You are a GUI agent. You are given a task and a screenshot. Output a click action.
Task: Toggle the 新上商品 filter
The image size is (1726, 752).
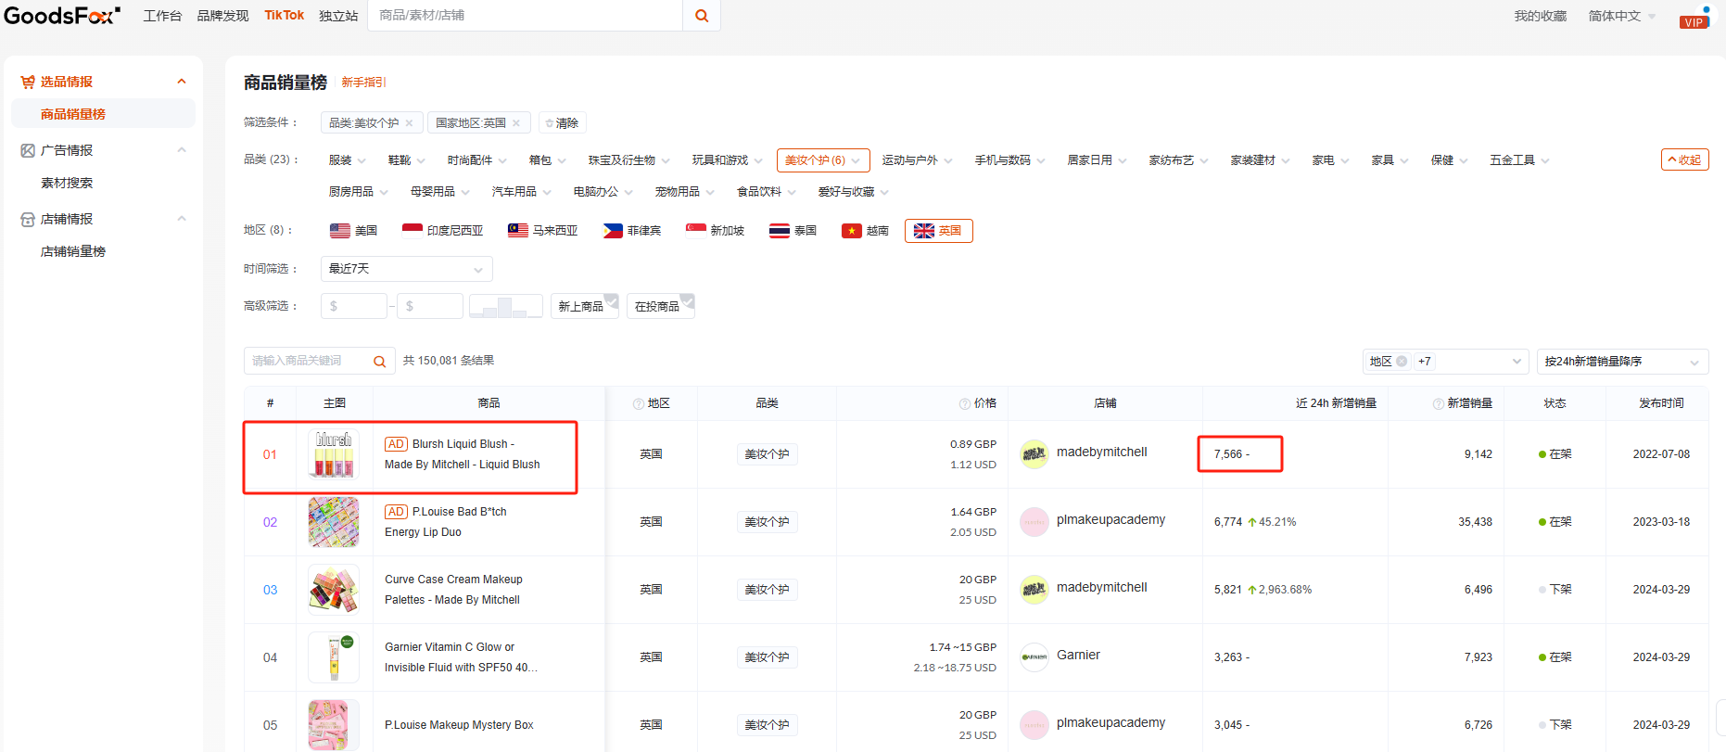click(585, 306)
